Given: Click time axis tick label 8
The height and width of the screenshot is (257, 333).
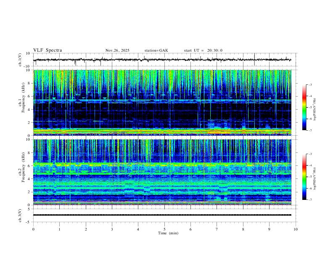Looking at the screenshot, I should click(243, 229).
